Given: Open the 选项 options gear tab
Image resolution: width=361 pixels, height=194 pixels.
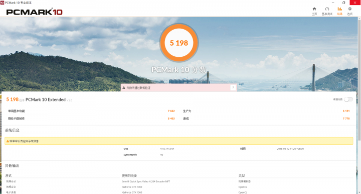Looking at the screenshot, I should click(x=350, y=11).
